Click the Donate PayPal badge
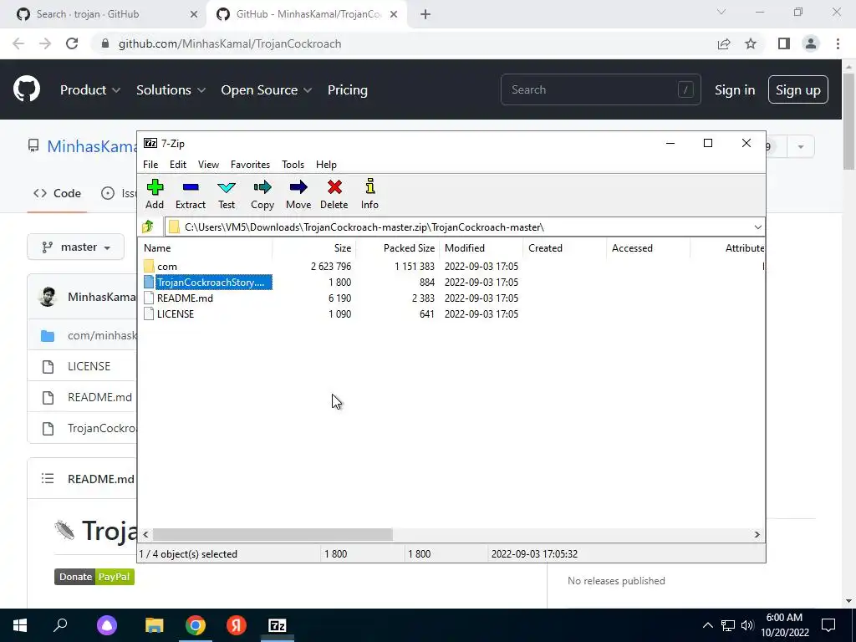 94,577
